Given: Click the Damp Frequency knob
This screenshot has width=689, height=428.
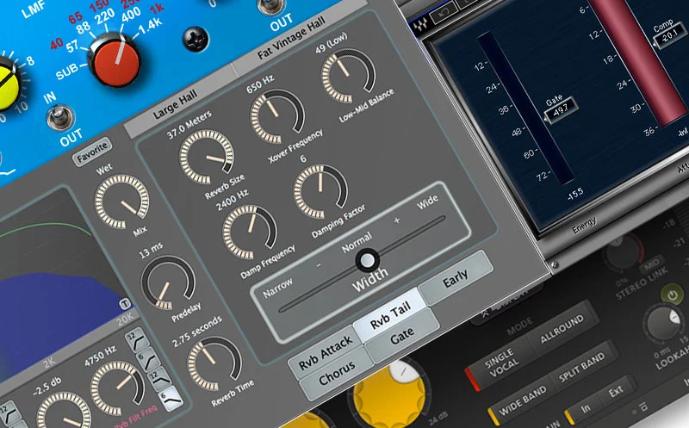Looking at the screenshot, I should point(250,232).
